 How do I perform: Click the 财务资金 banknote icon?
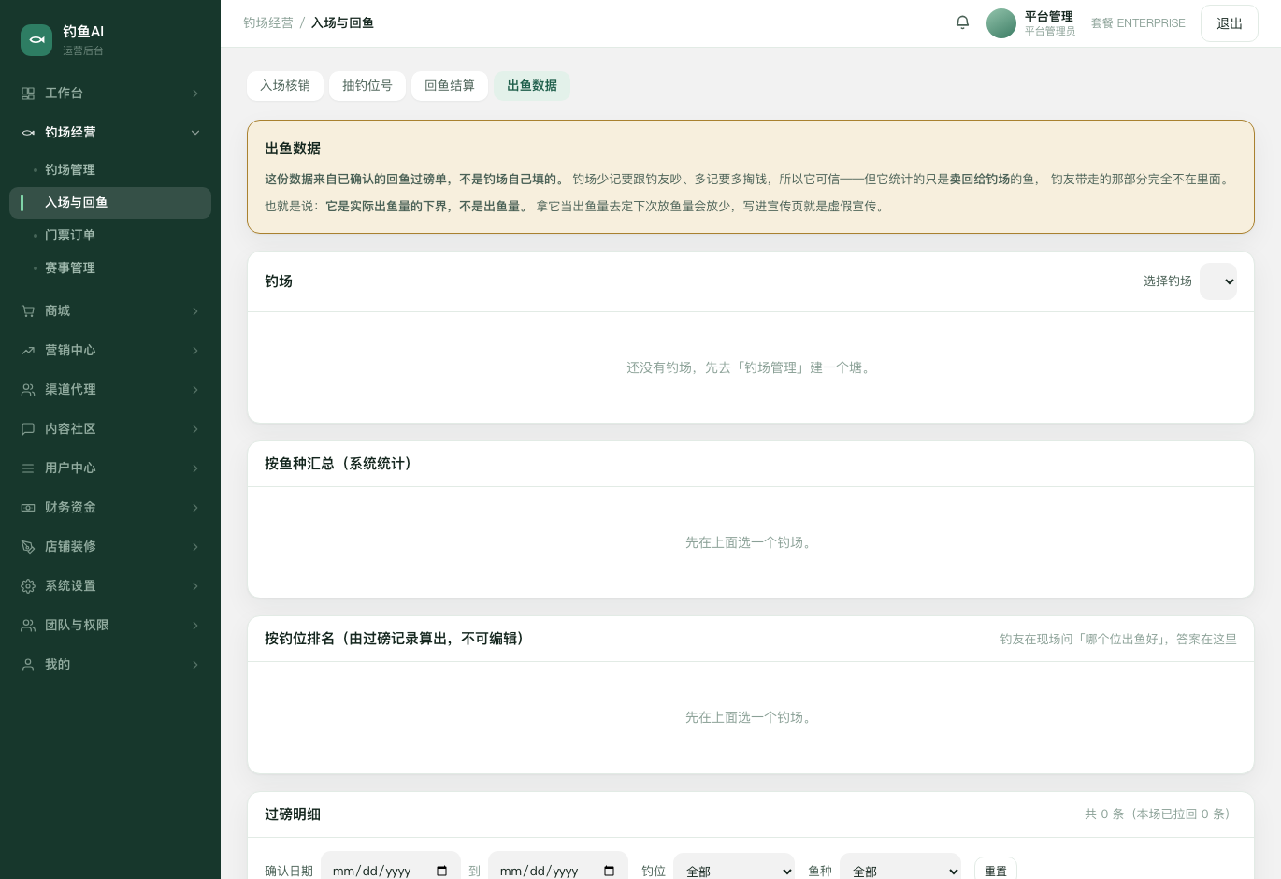(28, 508)
